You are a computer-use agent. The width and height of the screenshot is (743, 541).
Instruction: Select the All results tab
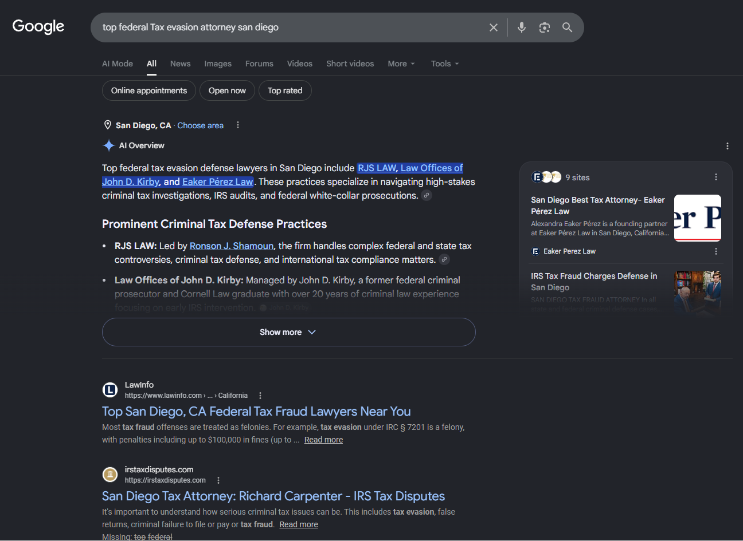click(151, 64)
